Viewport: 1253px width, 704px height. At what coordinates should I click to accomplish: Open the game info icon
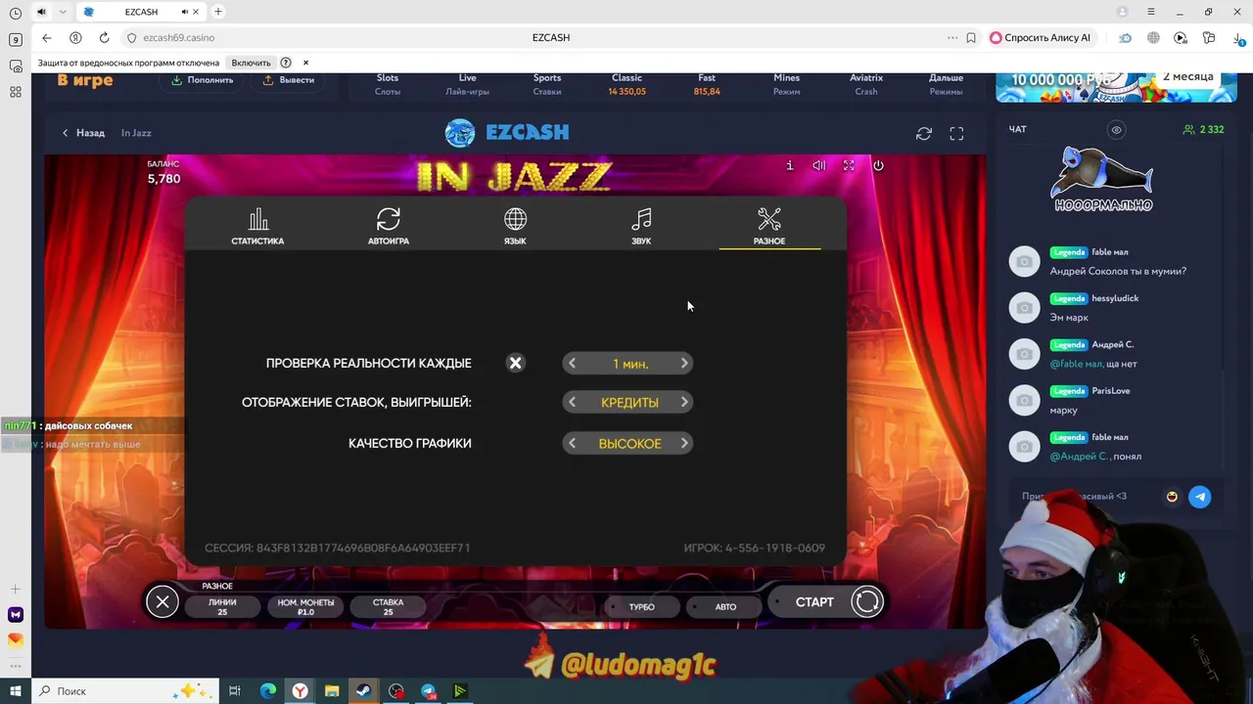click(x=790, y=165)
